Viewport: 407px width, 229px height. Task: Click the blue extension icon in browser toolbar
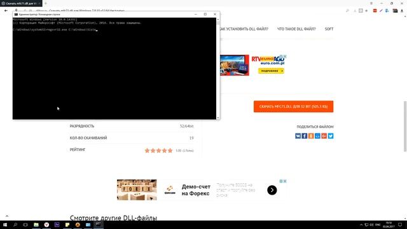pyautogui.click(x=387, y=11)
